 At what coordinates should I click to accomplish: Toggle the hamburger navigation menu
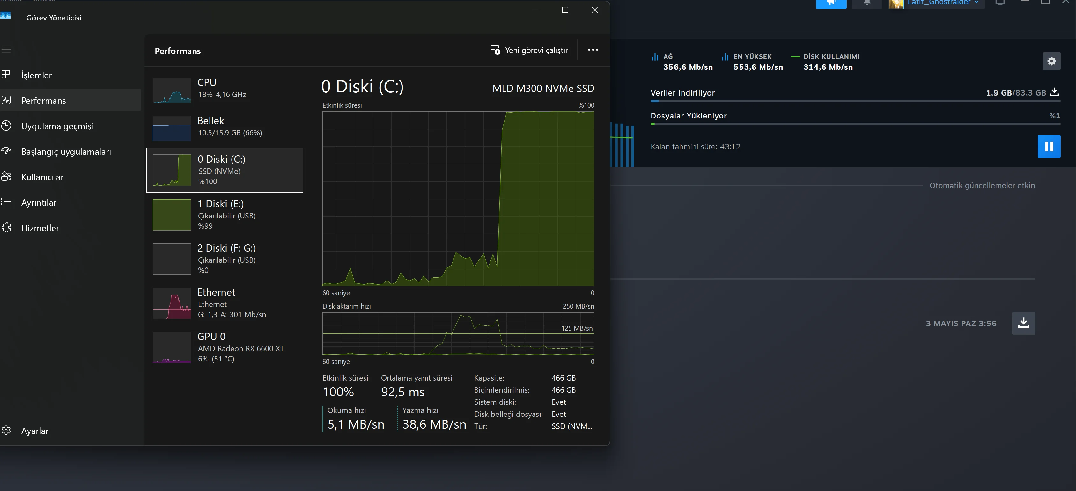pyautogui.click(x=6, y=49)
